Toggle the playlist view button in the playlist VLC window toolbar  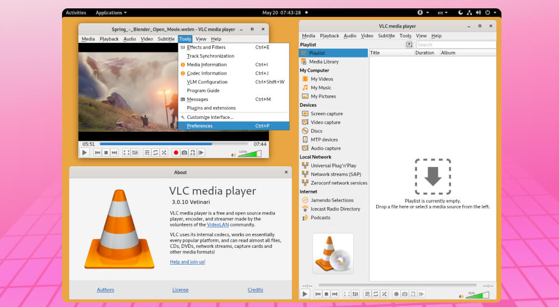(x=367, y=294)
